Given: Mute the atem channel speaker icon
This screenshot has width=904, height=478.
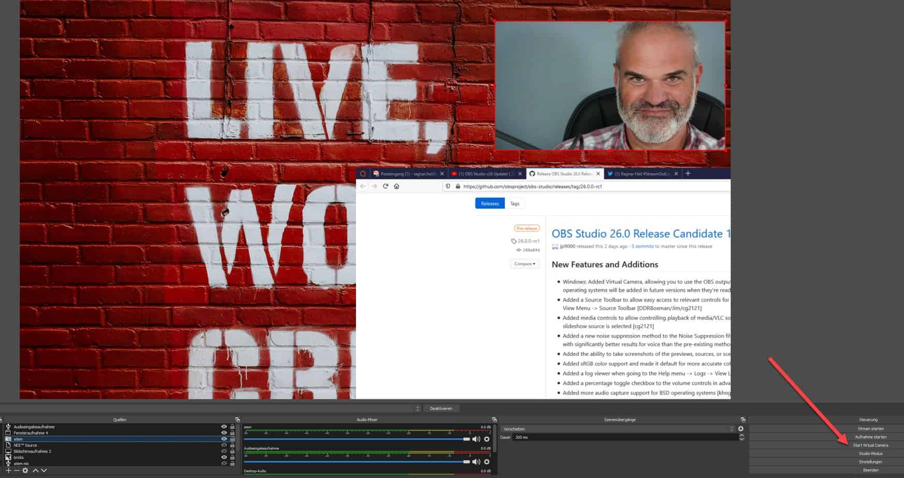Looking at the screenshot, I should coord(476,439).
